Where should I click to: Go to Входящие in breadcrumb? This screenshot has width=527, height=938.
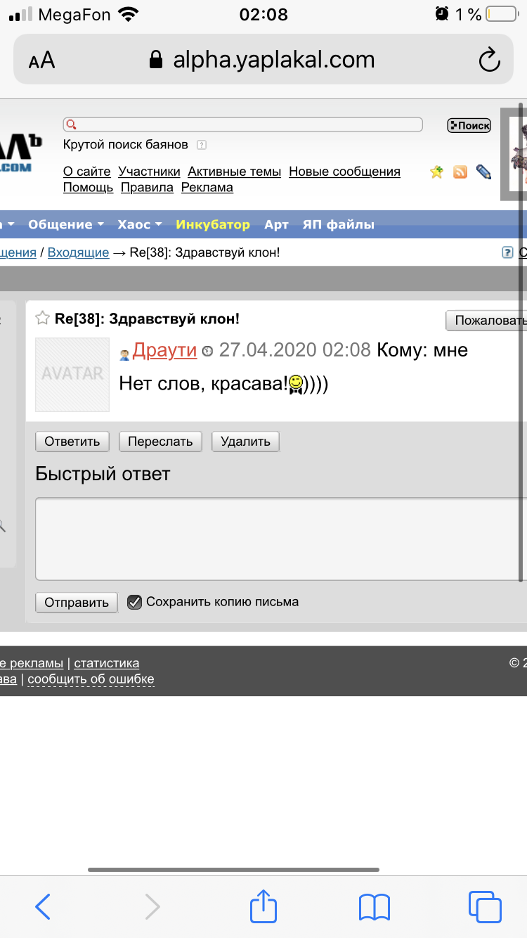pos(79,252)
